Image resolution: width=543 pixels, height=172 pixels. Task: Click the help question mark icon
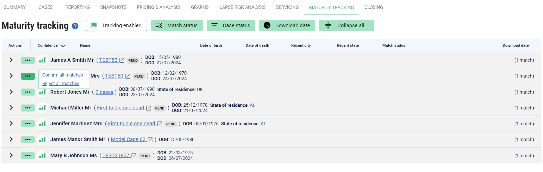(75, 26)
